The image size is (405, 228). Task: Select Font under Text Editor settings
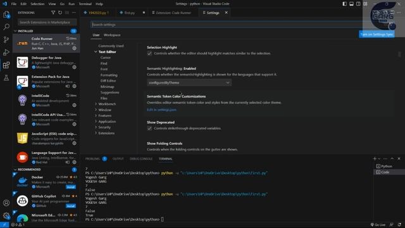pyautogui.click(x=104, y=69)
